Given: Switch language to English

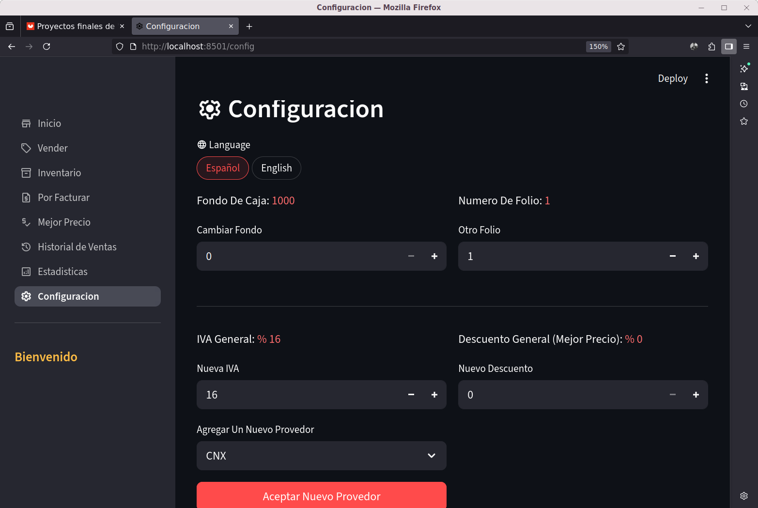Looking at the screenshot, I should pos(276,168).
